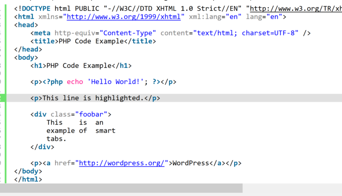The image size is (342, 196).
Task: Click the opening <body> tag
Action: click(26, 57)
